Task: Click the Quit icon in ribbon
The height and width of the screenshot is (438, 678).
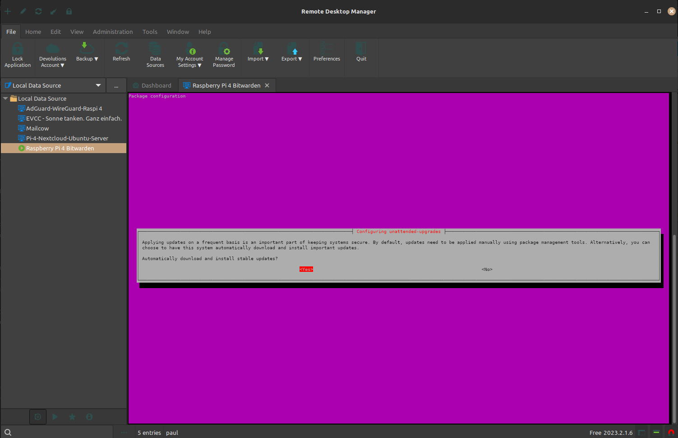Action: [361, 49]
